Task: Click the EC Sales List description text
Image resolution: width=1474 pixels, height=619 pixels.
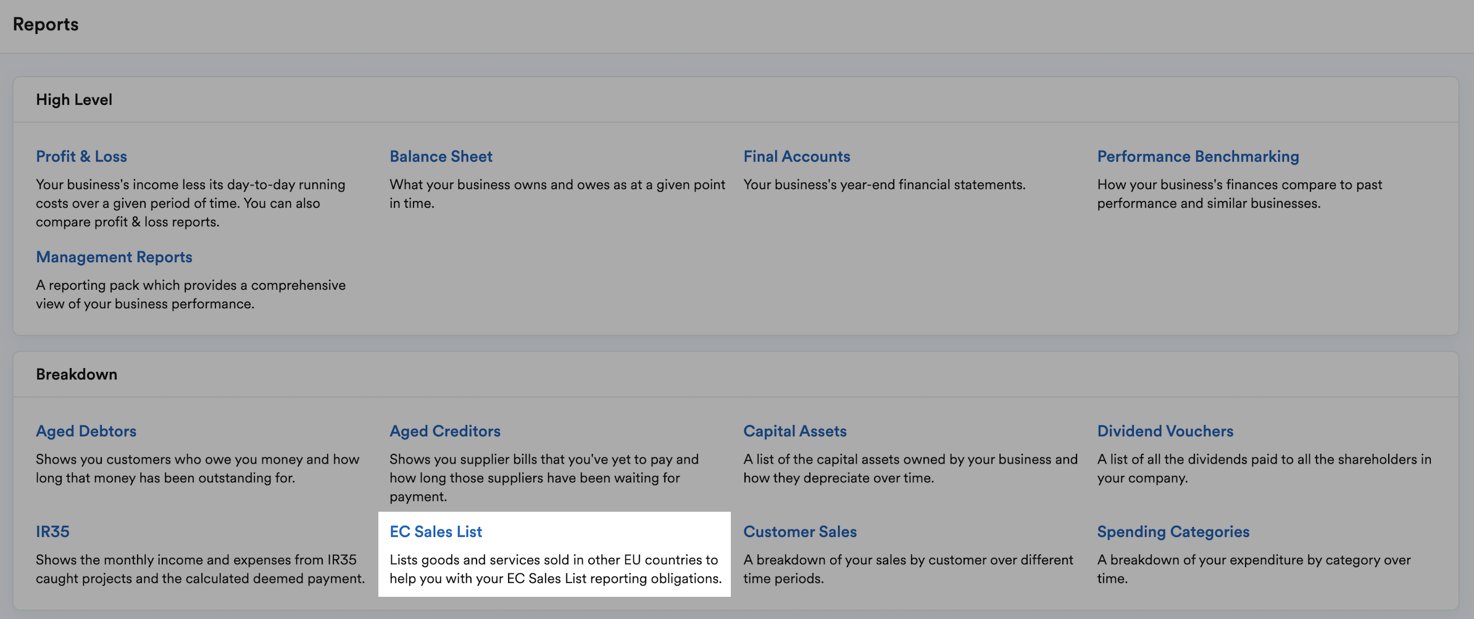Action: (556, 569)
